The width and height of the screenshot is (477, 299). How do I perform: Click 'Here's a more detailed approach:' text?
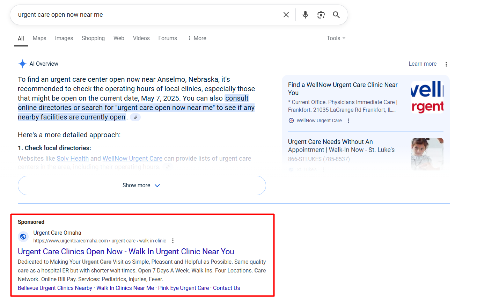(x=69, y=135)
